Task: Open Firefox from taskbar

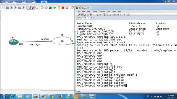Action: [60, 97]
